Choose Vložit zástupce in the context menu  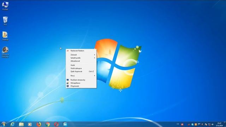pyautogui.click(x=81, y=68)
